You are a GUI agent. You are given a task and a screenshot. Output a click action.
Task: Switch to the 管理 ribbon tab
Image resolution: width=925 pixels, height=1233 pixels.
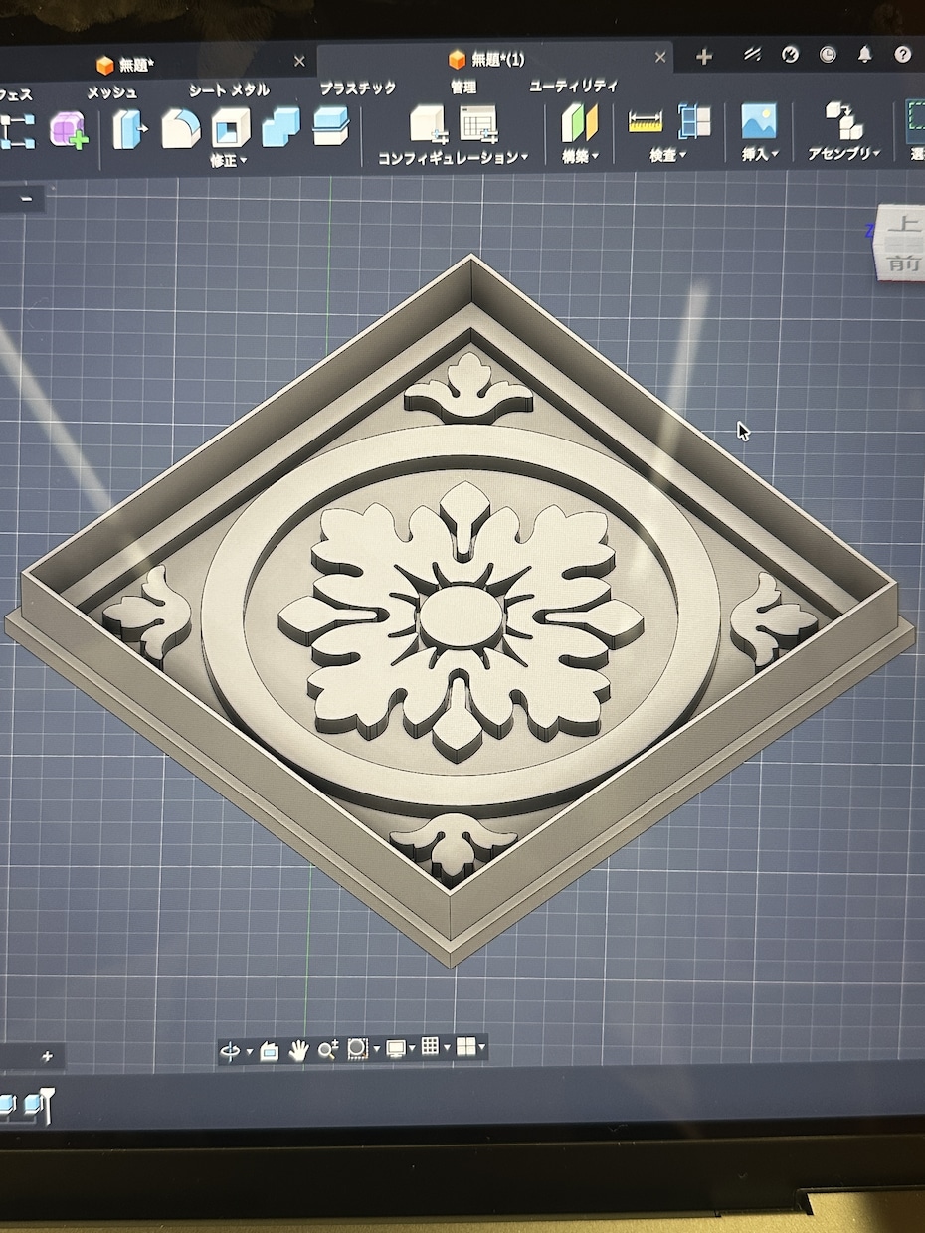462,88
